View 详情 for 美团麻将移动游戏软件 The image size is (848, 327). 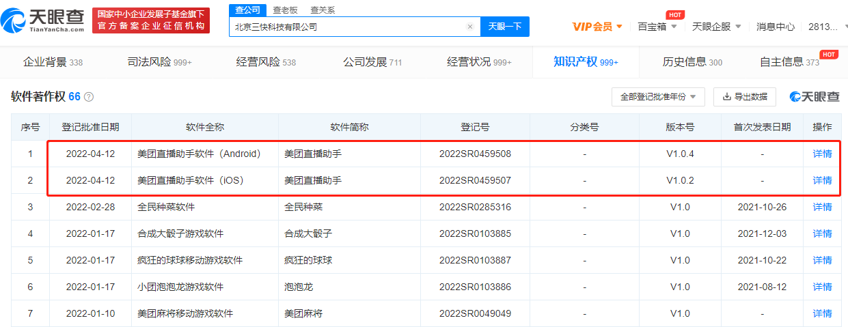pyautogui.click(x=822, y=313)
